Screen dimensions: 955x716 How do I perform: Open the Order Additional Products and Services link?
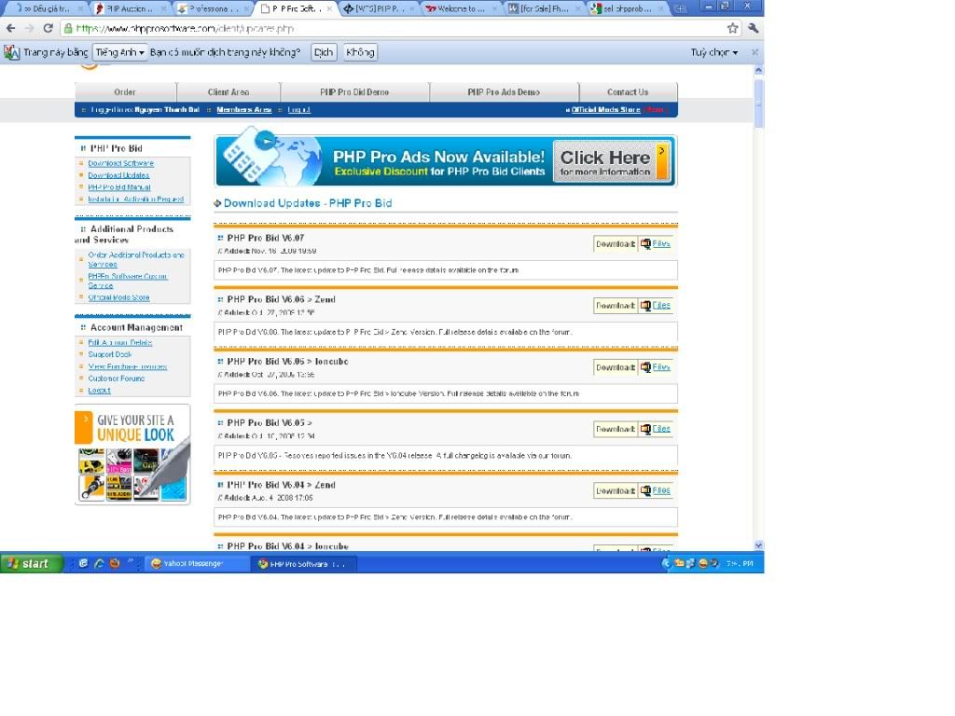136,259
